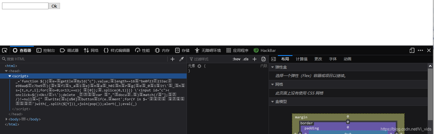This screenshot has width=434, height=134.
Task: Toggle responsive design mode icon
Action: (x=412, y=50)
